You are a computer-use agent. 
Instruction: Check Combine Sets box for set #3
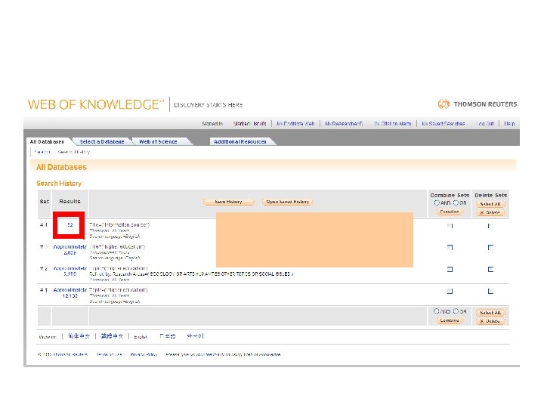point(450,247)
